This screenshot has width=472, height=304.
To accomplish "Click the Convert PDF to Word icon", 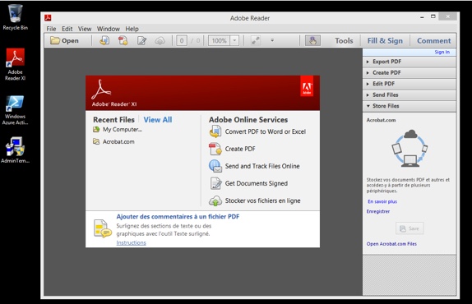I will pyautogui.click(x=215, y=131).
